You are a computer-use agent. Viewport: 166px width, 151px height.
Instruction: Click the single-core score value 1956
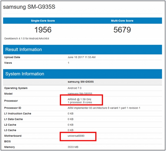[43, 30]
